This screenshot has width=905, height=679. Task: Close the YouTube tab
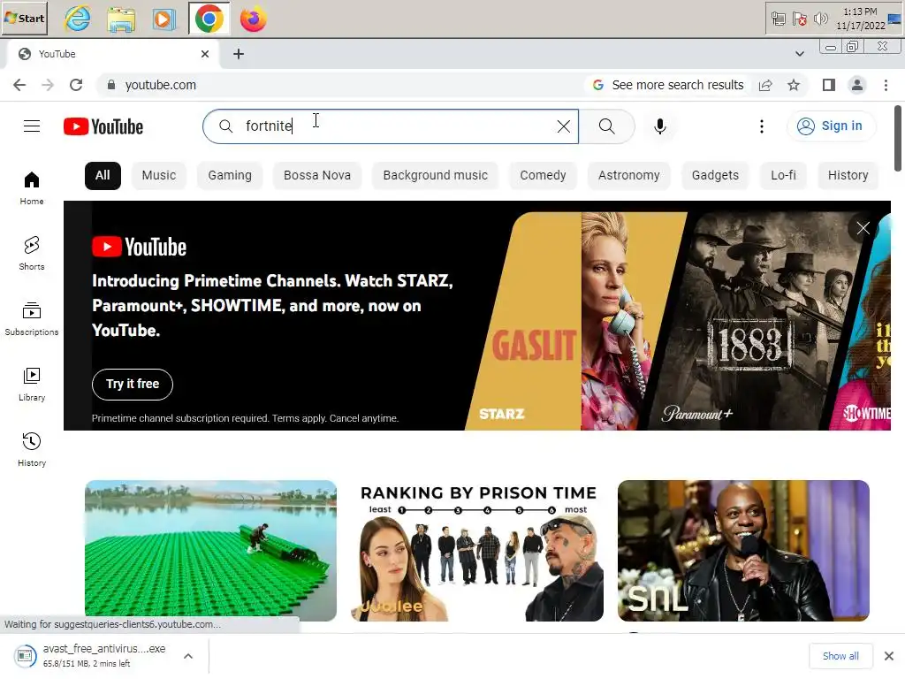point(205,54)
